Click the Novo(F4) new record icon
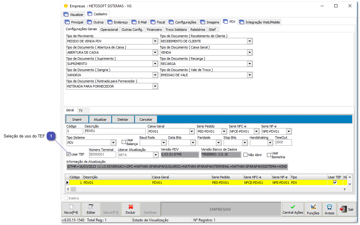The height and width of the screenshot is (225, 360). tap(71, 207)
